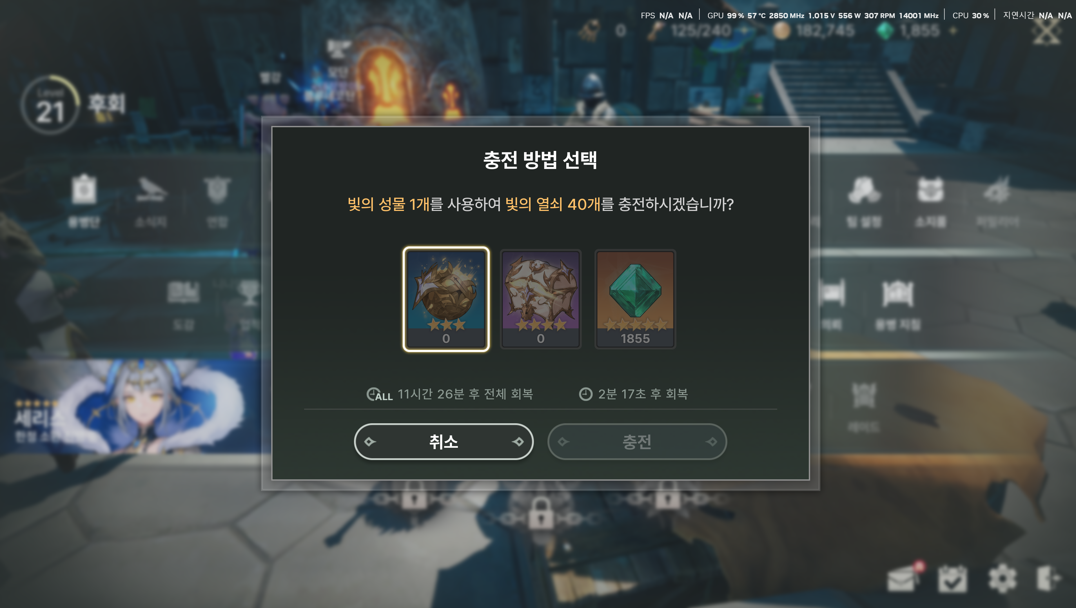Click the 충전 recharge button
Image resolution: width=1076 pixels, height=608 pixels.
coord(637,441)
